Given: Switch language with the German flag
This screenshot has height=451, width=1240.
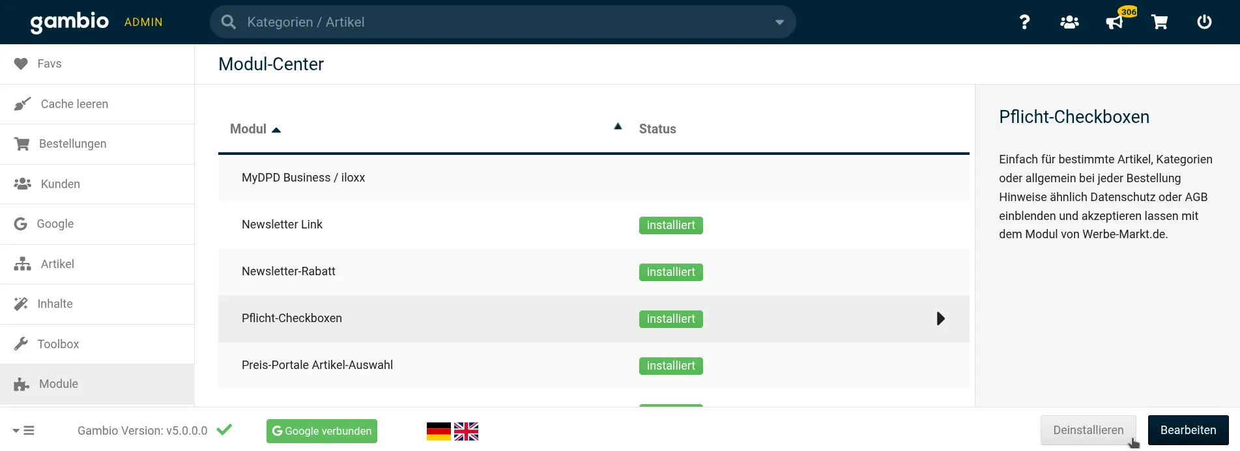Looking at the screenshot, I should tap(439, 431).
